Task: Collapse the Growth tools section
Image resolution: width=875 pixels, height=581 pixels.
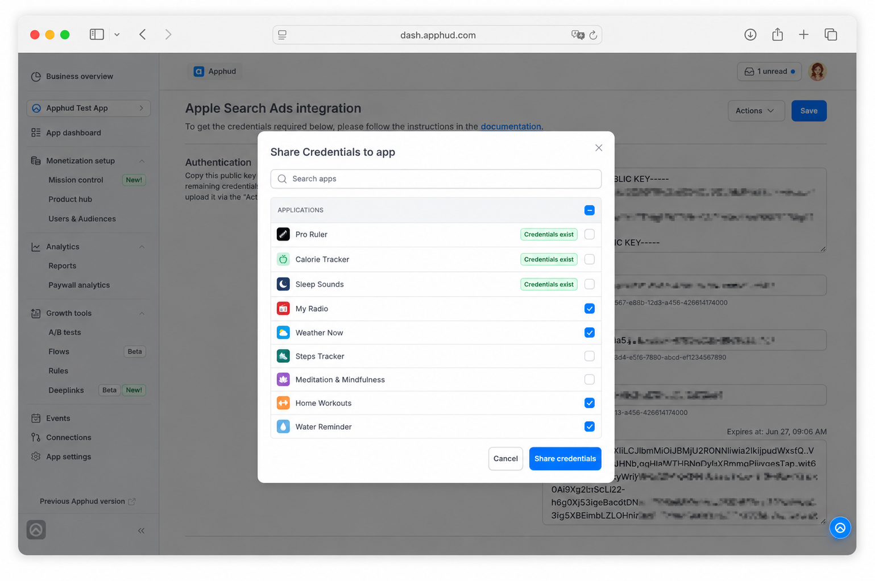Action: click(142, 313)
